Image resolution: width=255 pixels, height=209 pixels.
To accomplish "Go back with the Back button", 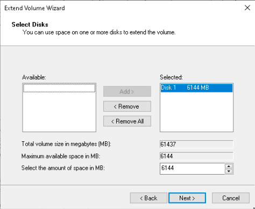I will (x=148, y=198).
